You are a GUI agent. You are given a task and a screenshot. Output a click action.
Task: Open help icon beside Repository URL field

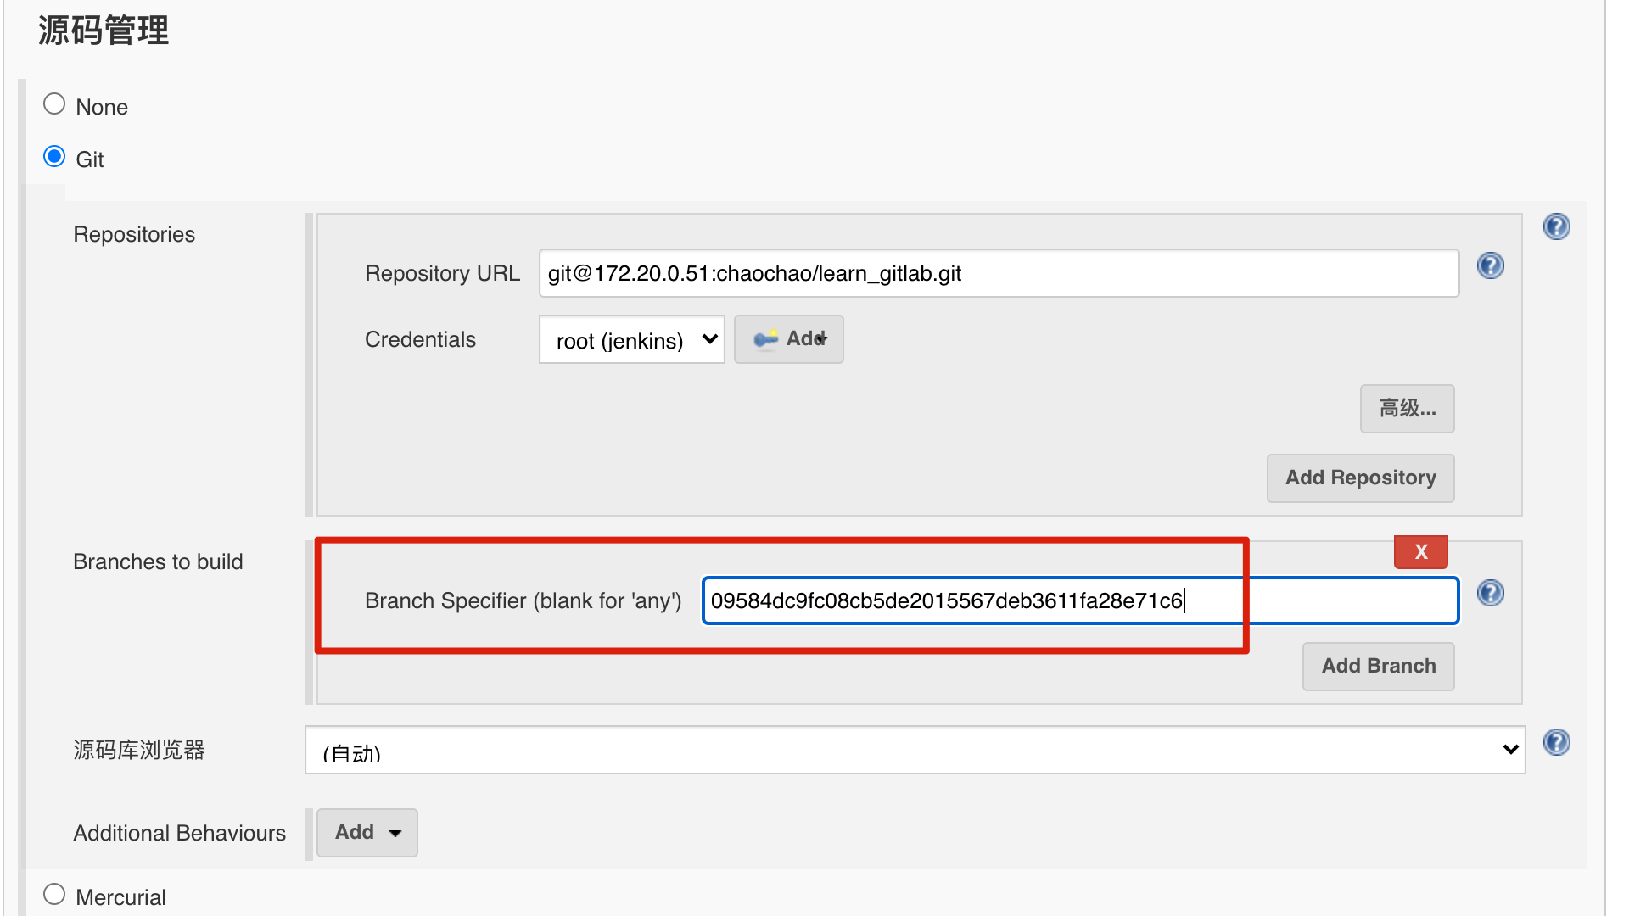click(x=1490, y=265)
